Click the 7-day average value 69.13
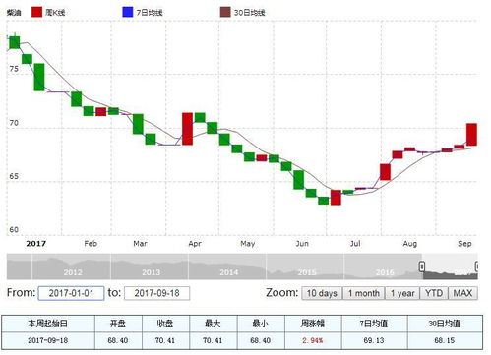 coord(374,340)
